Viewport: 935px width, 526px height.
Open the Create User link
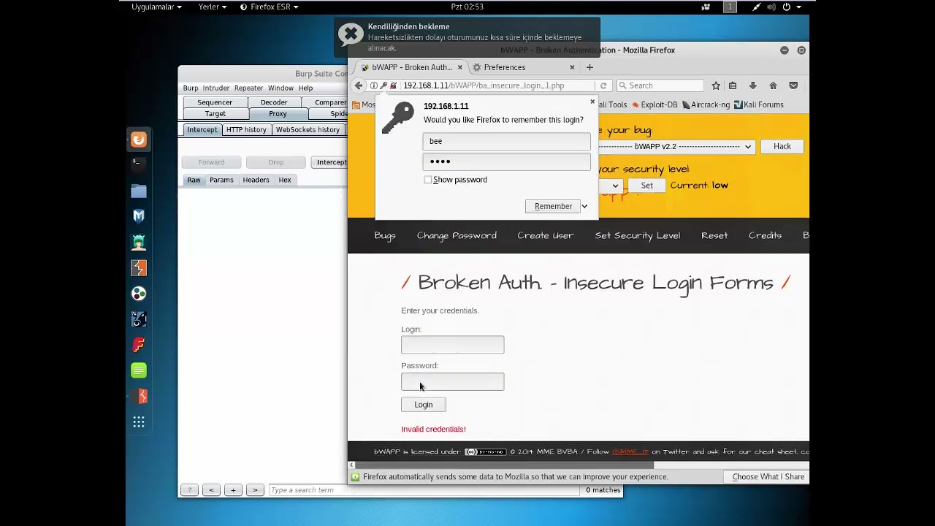pos(546,235)
